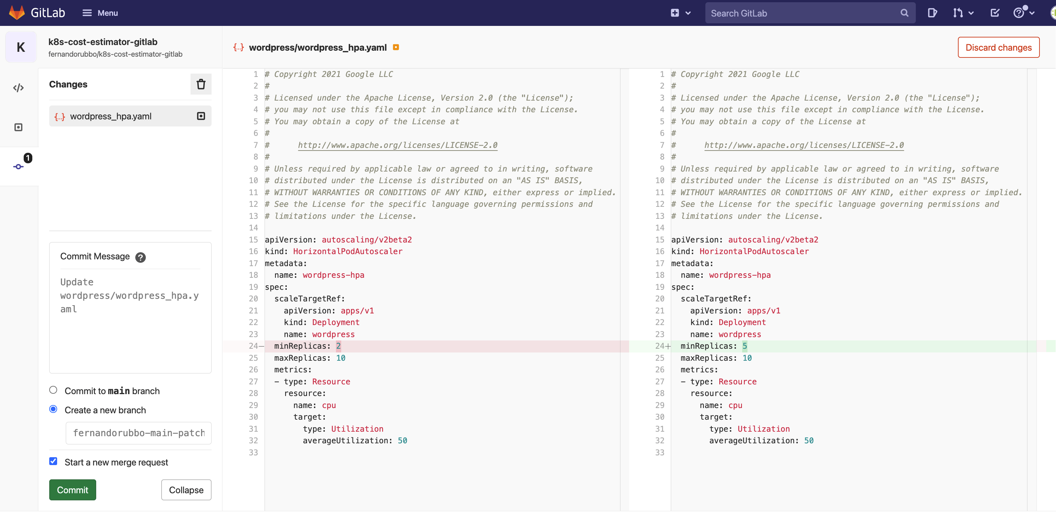Click the Commit button to save changes
This screenshot has width=1056, height=512.
coord(73,489)
